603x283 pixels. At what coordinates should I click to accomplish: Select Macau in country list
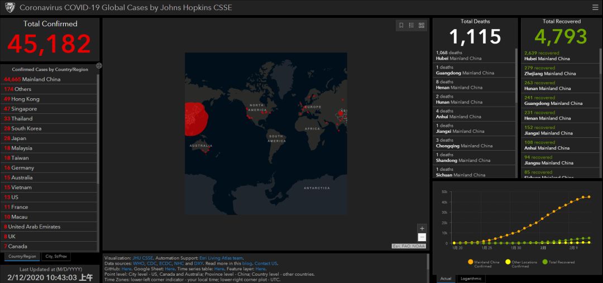click(x=49, y=217)
